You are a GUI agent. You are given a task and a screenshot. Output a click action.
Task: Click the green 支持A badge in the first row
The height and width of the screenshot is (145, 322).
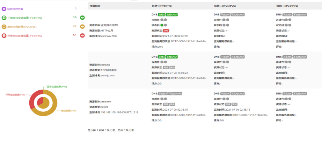click(x=162, y=15)
